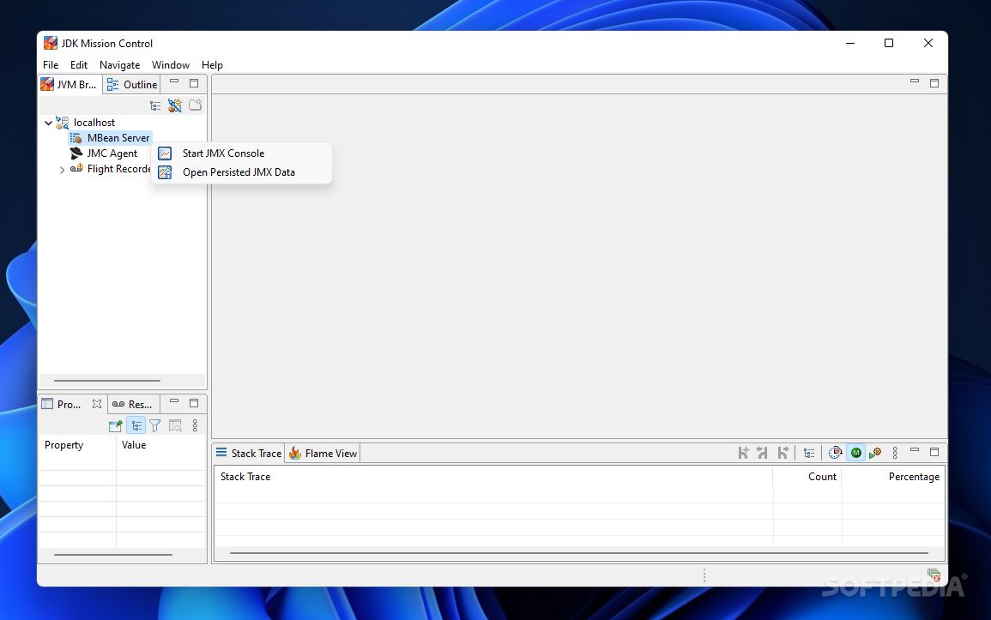The image size is (991, 620).
Task: Open the Properties view three-dot menu
Action: [x=195, y=426]
